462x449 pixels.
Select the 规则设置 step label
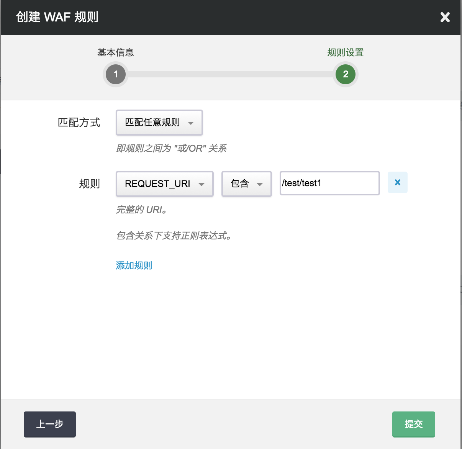click(345, 52)
